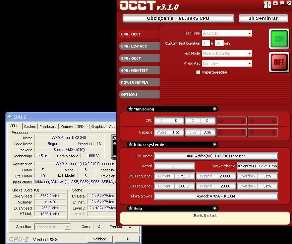Click the Core Voltage 1.600 V value
292x244 pixels.
click(x=92, y=156)
